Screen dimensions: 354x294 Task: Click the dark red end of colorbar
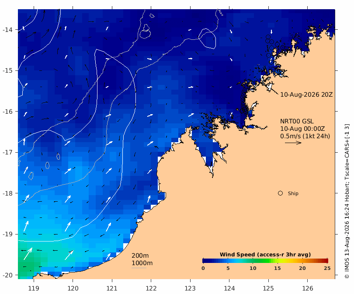[326, 261]
